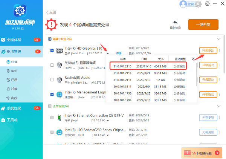The height and width of the screenshot is (159, 226).
Task: Open 详情 details link for HD Graphics
Action: click(119, 54)
